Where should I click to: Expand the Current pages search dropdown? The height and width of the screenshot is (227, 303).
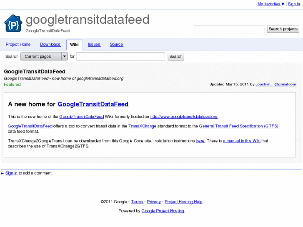tap(65, 57)
